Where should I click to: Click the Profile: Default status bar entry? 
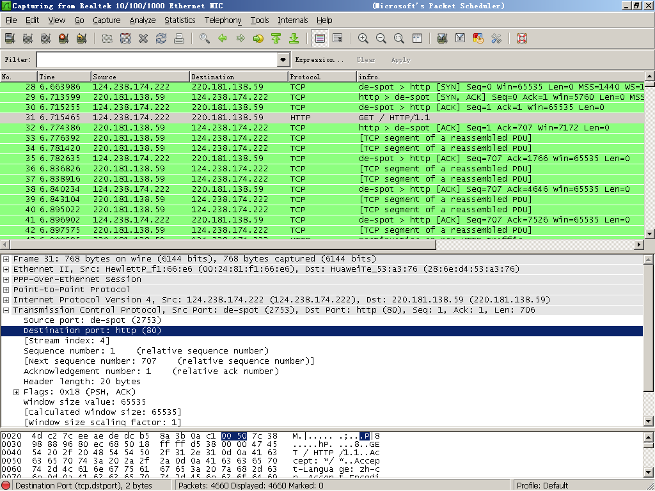click(542, 486)
